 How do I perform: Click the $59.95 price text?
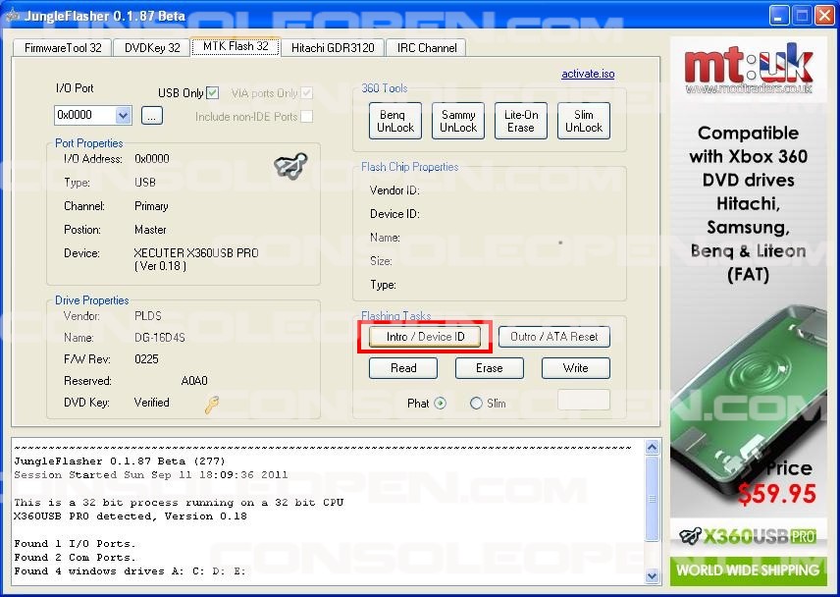(x=777, y=494)
